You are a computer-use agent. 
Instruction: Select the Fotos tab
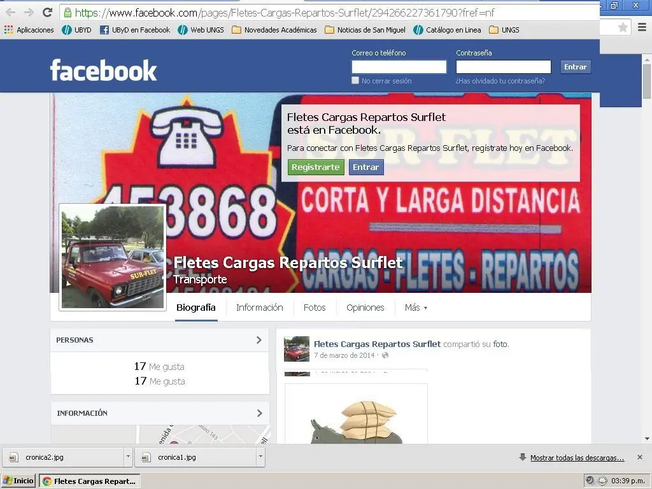pyautogui.click(x=315, y=308)
